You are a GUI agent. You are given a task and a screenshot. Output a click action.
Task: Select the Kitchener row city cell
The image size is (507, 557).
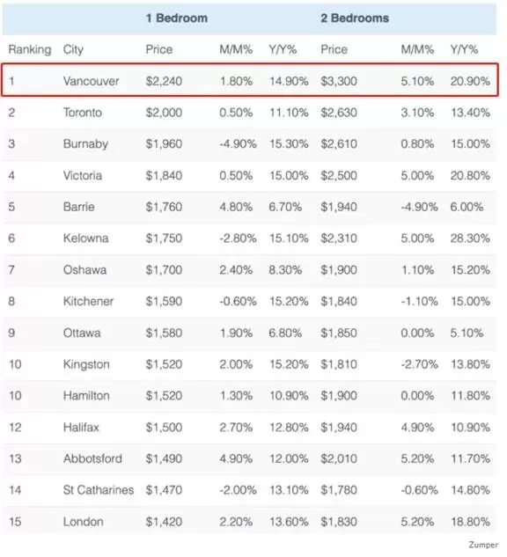pos(89,301)
